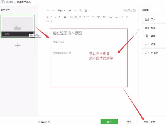Undo the last edit
This screenshot has width=166, height=125.
[x=48, y=10]
